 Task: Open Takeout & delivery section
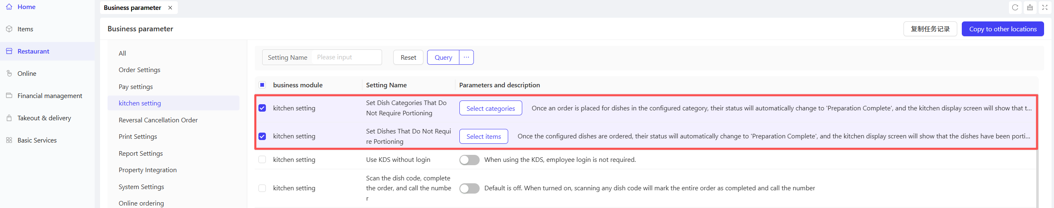tap(44, 118)
